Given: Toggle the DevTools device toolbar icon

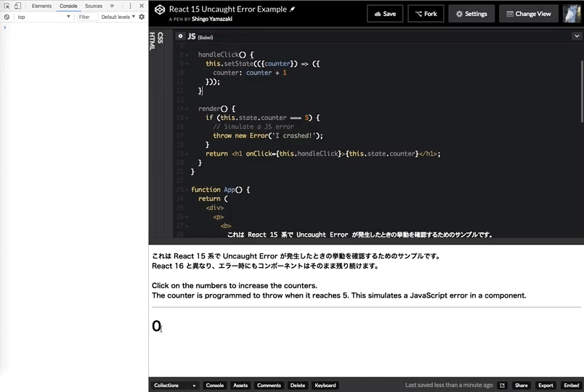Looking at the screenshot, I should tap(17, 6).
